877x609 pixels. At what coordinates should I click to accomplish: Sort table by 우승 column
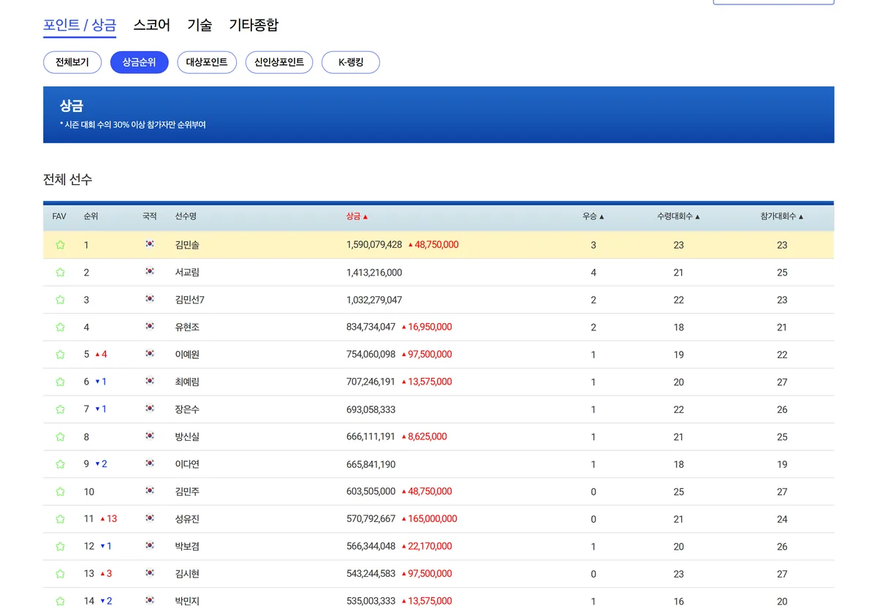(x=593, y=216)
